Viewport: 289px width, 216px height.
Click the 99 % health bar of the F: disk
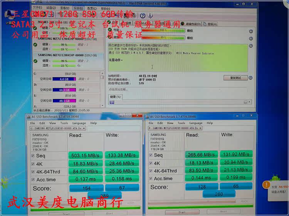tap(64, 45)
